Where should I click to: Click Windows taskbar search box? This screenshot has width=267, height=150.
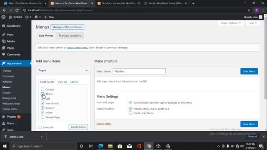[x=43, y=146]
